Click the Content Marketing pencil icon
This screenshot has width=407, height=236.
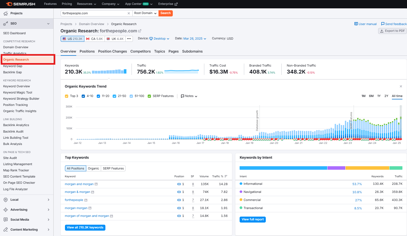pyautogui.click(x=5, y=230)
